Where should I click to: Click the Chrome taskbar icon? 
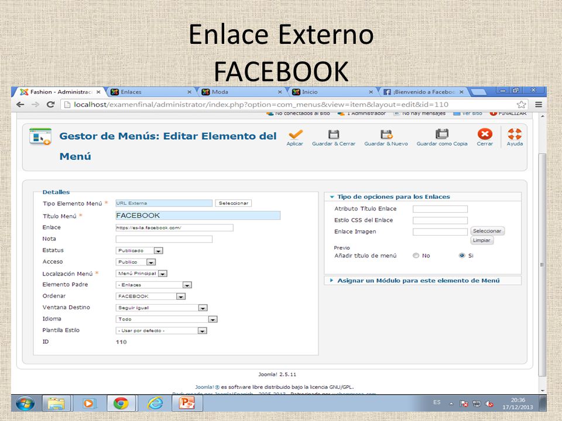[x=121, y=403]
